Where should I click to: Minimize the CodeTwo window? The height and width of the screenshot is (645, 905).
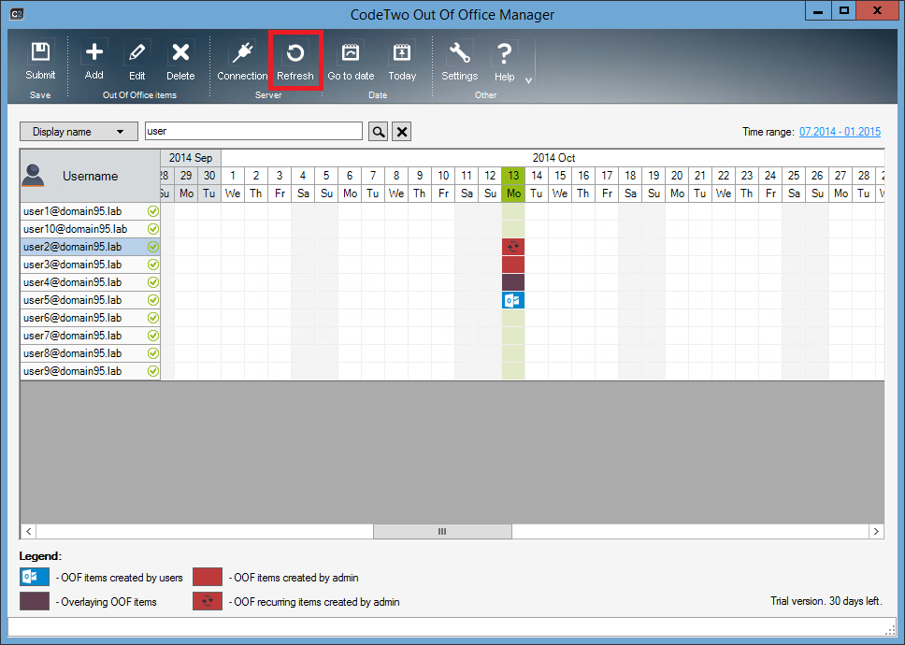click(818, 11)
